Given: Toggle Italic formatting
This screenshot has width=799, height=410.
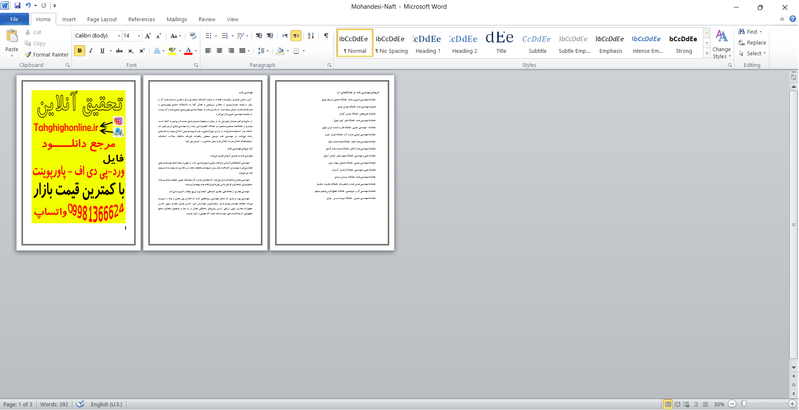Looking at the screenshot, I should tap(91, 51).
